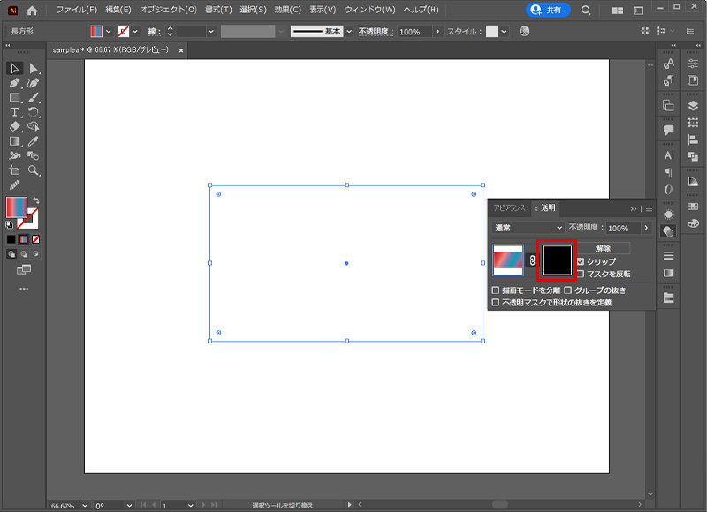
Task: Click the mask link chain icon
Action: (532, 260)
